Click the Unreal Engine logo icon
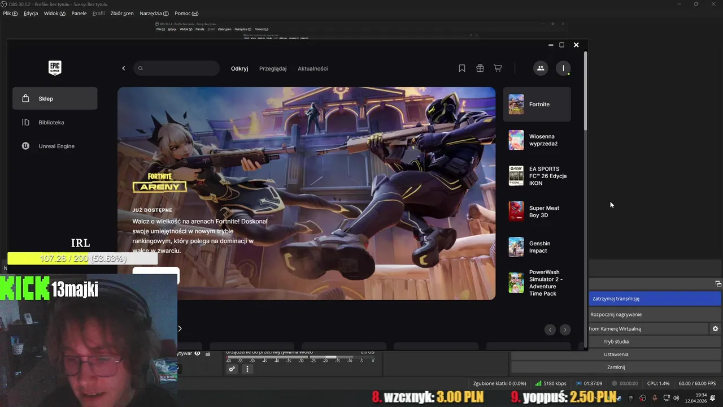Screen dimensions: 723x407 pyautogui.click(x=25, y=146)
